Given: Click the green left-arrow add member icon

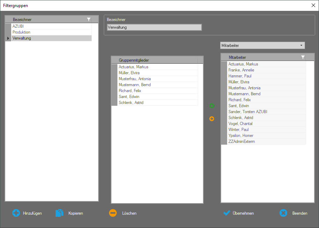Looking at the screenshot, I should (211, 106).
